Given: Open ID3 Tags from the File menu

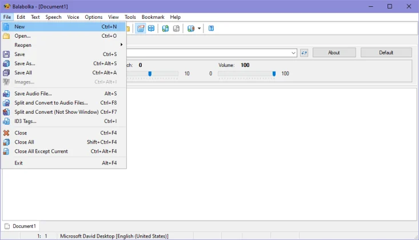Looking at the screenshot, I should coord(25,121).
